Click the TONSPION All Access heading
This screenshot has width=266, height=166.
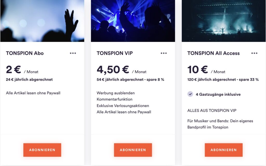click(214, 53)
